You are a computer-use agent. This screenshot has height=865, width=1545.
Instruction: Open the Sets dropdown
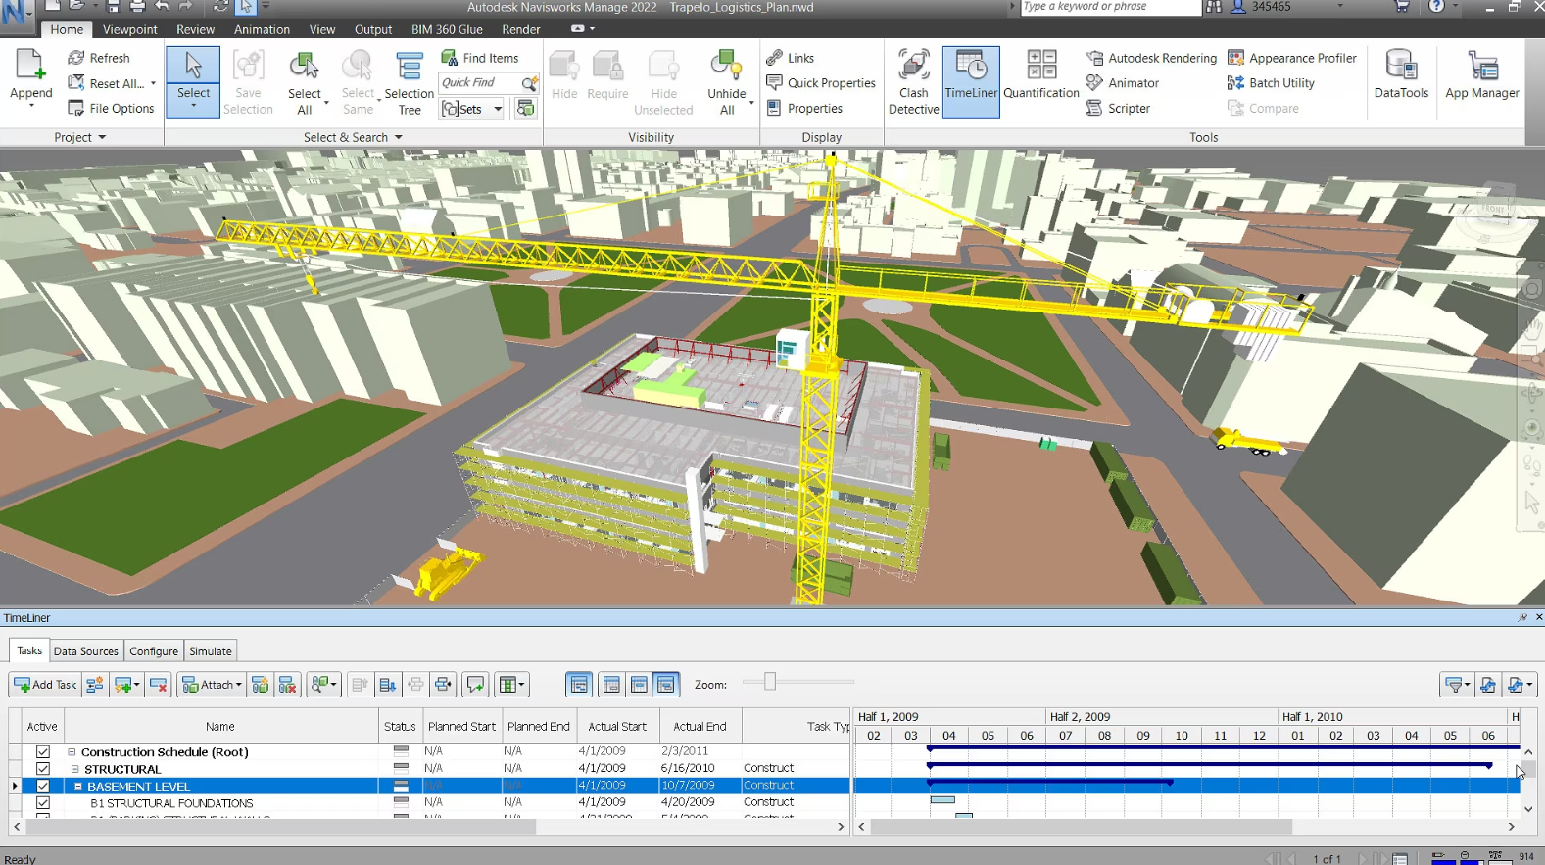point(472,109)
